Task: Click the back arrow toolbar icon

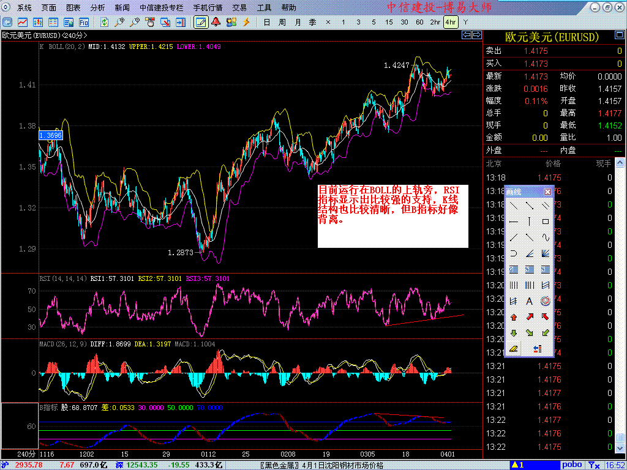Action: 7,22
